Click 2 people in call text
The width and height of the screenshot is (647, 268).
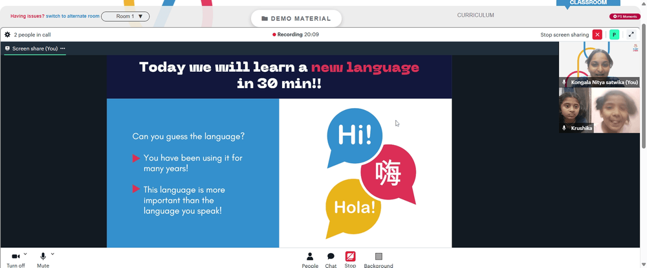[32, 35]
